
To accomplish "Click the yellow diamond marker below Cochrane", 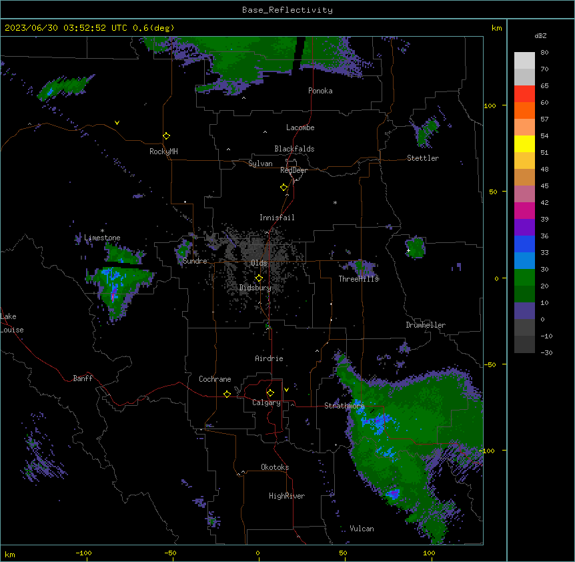I will pyautogui.click(x=227, y=394).
